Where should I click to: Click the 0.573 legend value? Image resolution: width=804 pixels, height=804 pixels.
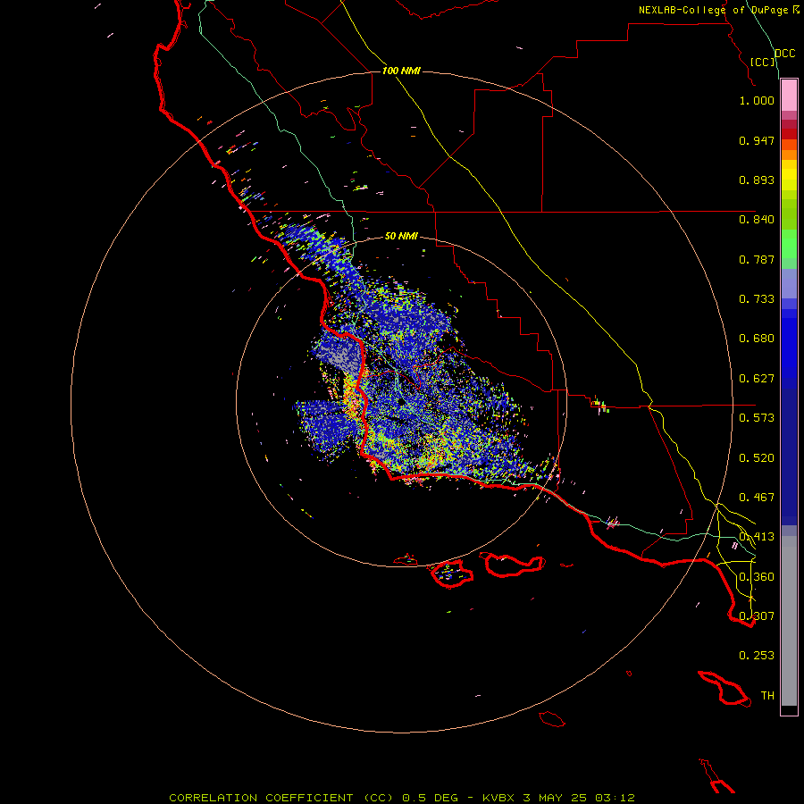(757, 418)
